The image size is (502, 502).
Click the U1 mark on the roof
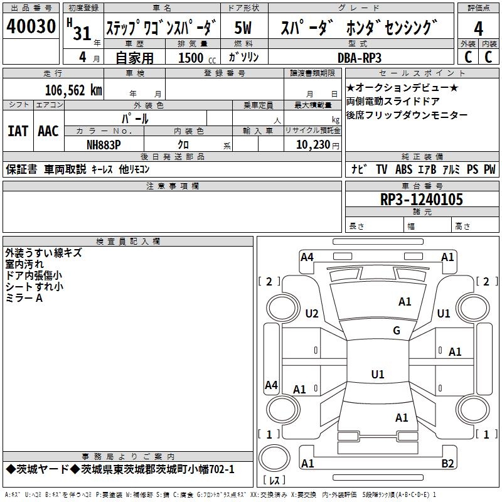[378, 374]
